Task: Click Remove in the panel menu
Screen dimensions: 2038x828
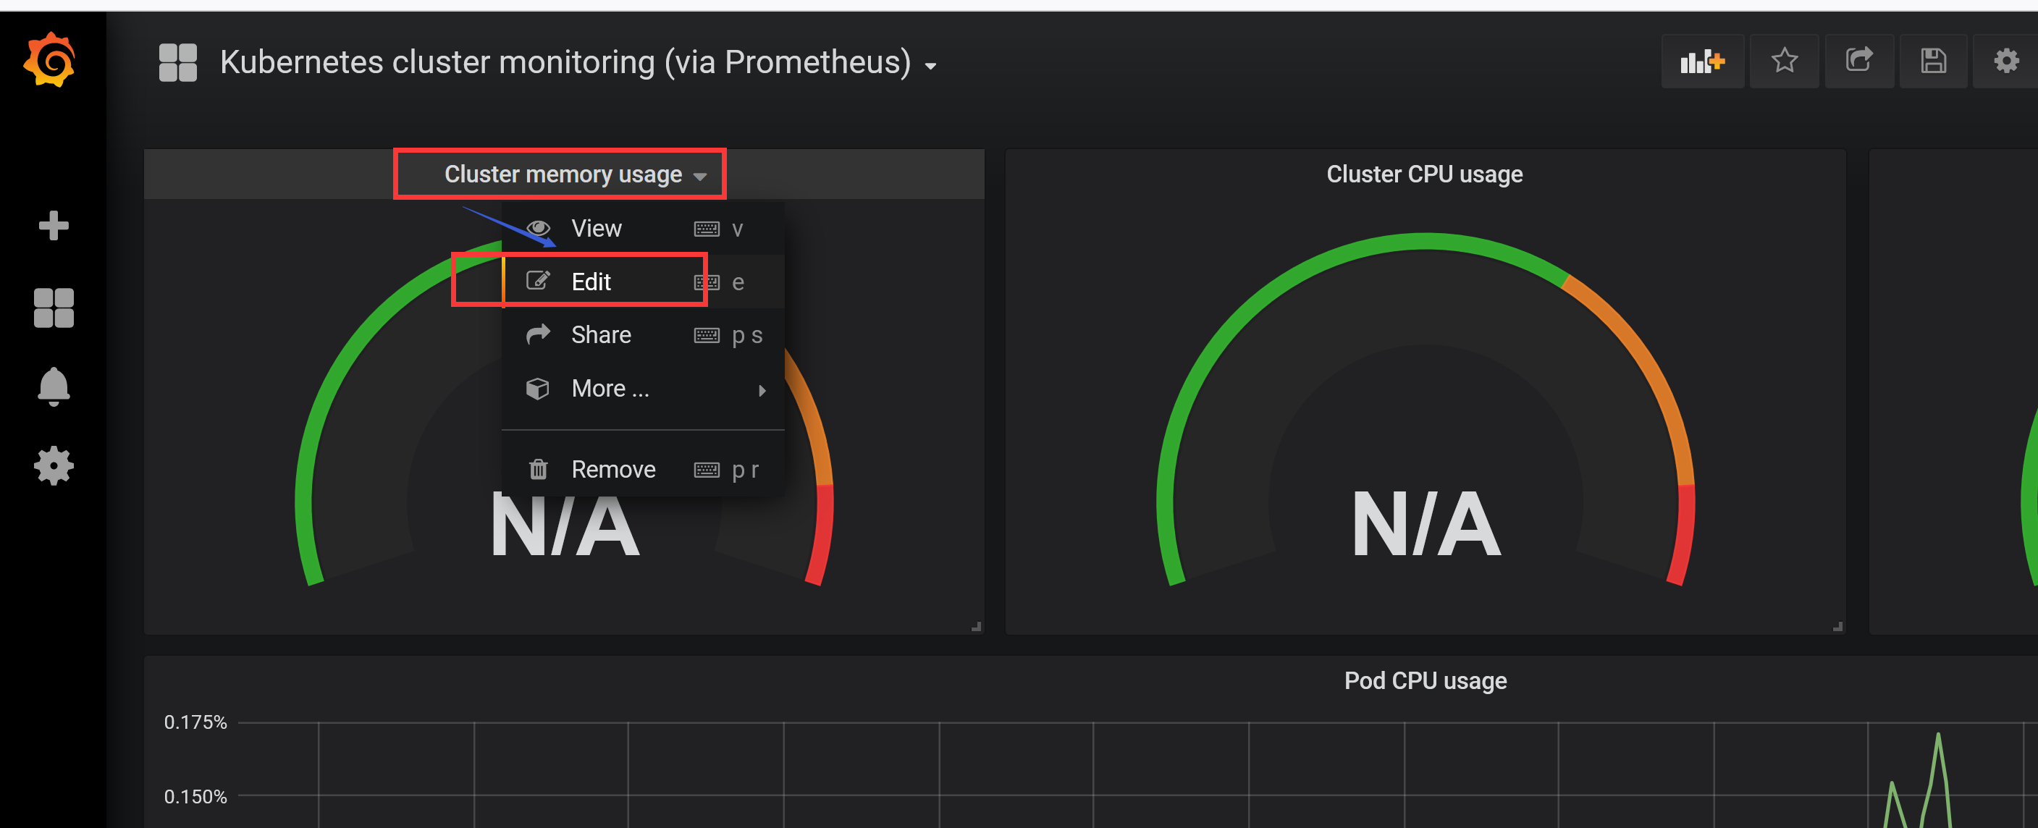Action: tap(612, 470)
